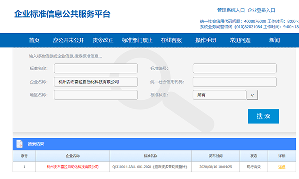Open the 责令改正 menu item
The width and height of the screenshot is (299, 179).
pyautogui.click(x=103, y=40)
